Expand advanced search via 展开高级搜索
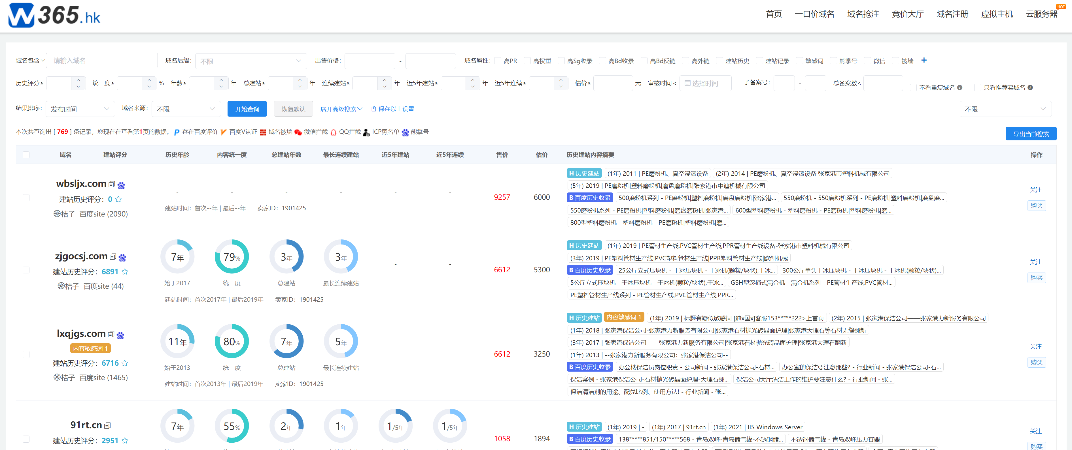1072x450 pixels. pos(341,109)
